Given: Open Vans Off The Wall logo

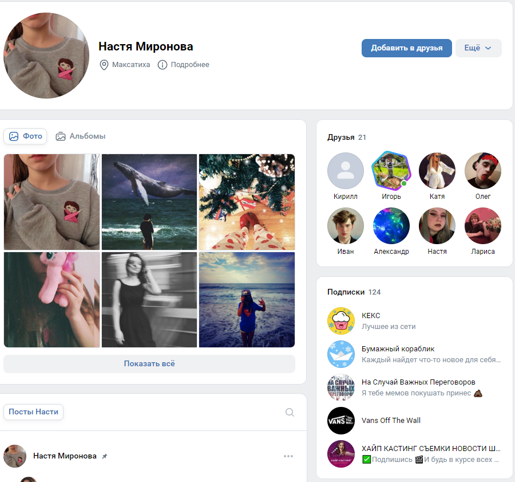Looking at the screenshot, I should tap(341, 421).
